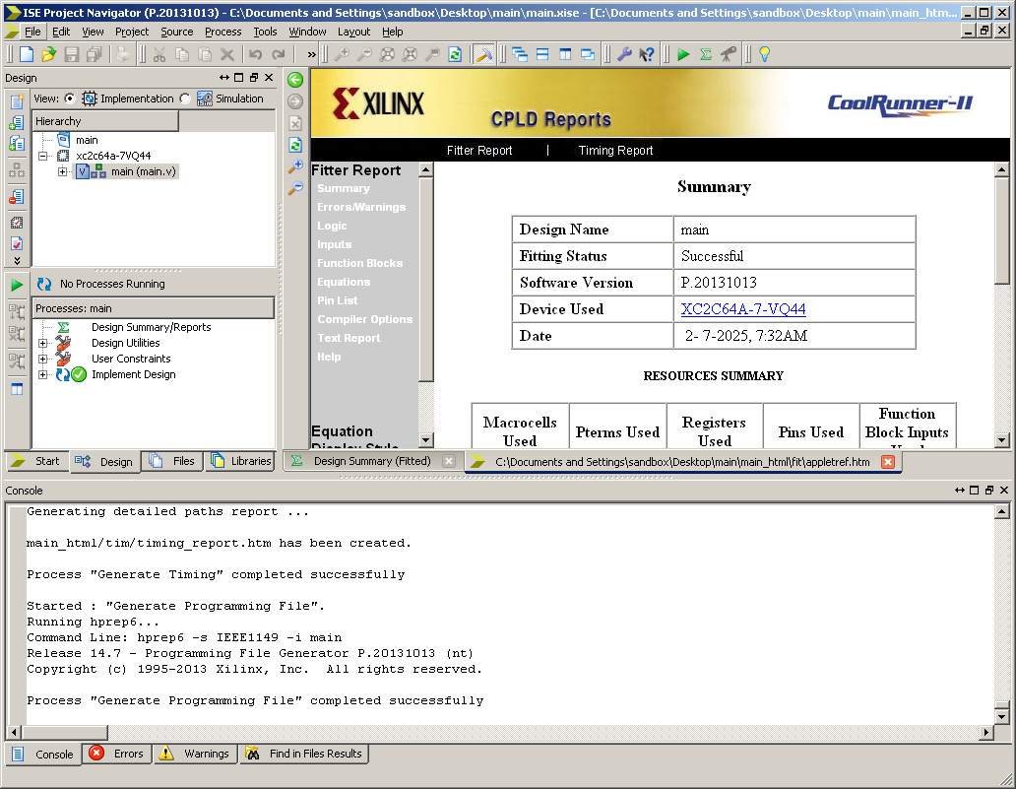The image size is (1016, 789).
Task: Click the report Zoom Out magnifier
Action: (x=295, y=188)
